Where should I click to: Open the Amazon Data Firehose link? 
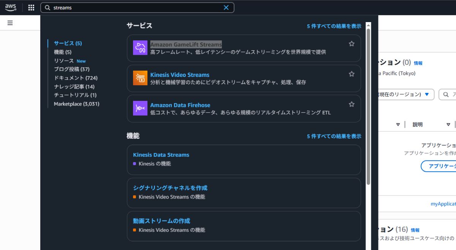point(180,105)
